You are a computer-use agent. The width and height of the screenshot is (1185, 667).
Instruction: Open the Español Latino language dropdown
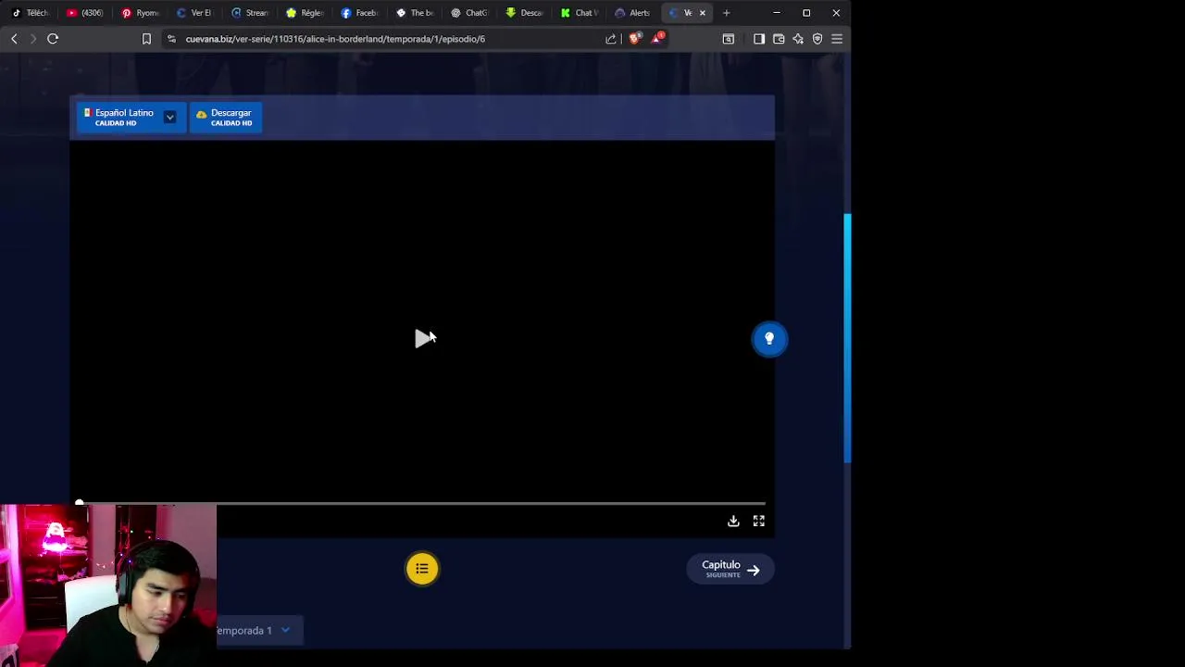(x=130, y=118)
